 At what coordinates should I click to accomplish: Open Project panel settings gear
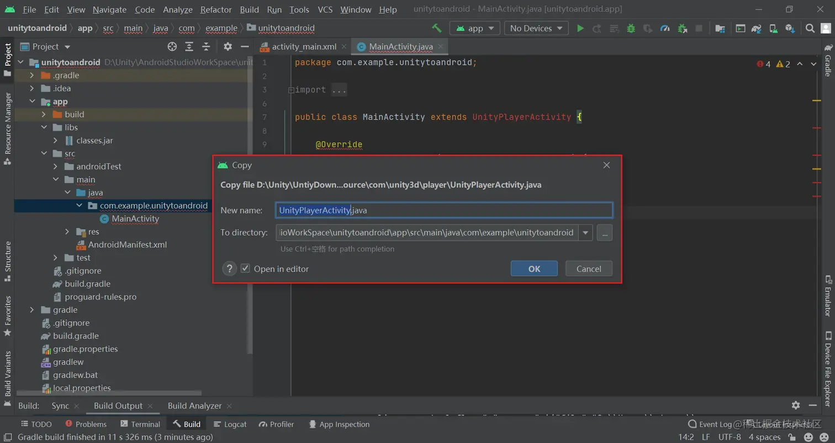click(x=228, y=46)
